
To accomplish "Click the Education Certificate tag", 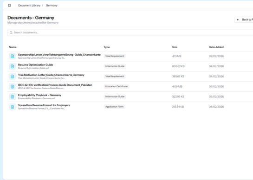I will [117, 86].
